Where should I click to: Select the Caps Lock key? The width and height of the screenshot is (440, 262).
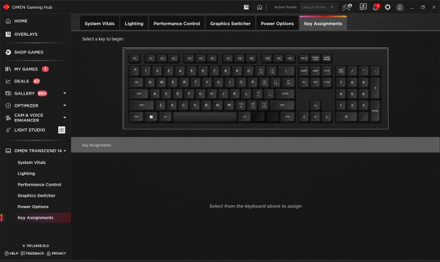click(139, 94)
